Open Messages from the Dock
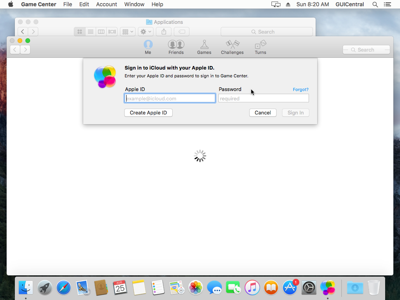Viewport: 400px width, 300px height. click(x=214, y=288)
